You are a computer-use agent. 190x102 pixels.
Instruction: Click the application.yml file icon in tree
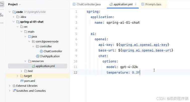(34, 66)
